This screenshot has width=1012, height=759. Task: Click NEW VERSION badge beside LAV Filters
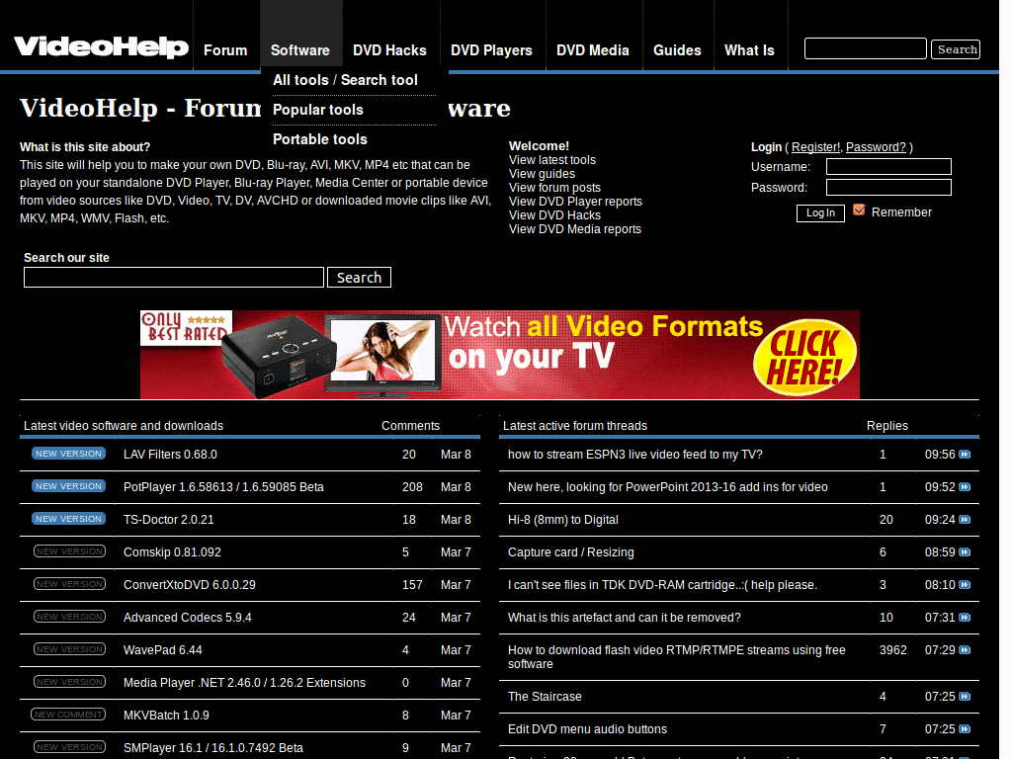68,454
